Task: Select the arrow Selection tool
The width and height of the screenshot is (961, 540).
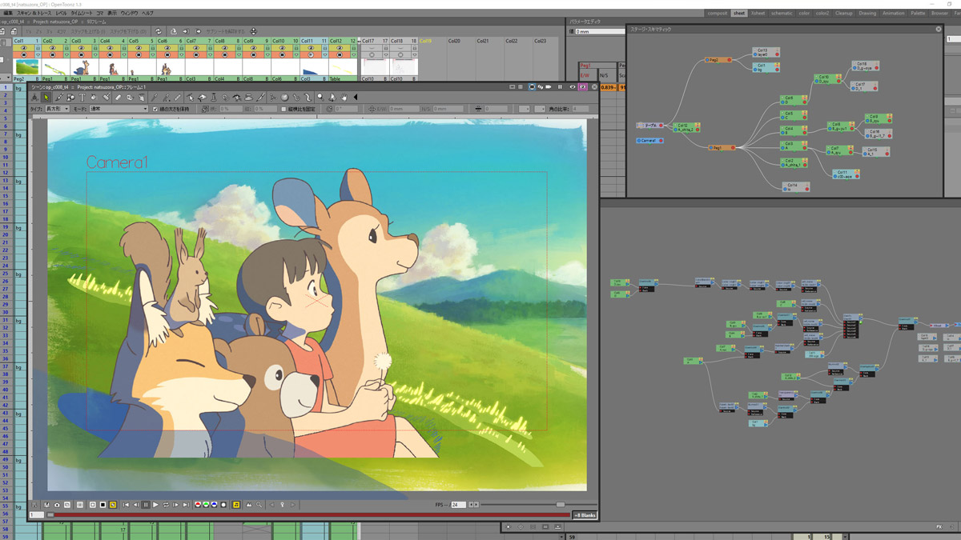Action: [x=46, y=98]
